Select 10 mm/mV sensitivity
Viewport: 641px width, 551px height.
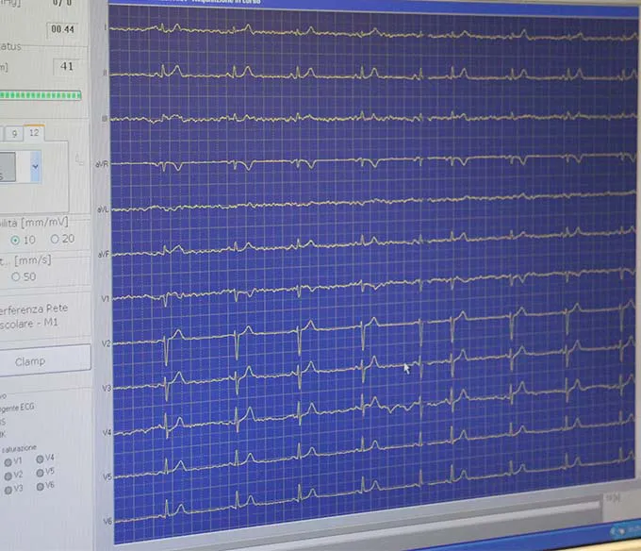[15, 240]
